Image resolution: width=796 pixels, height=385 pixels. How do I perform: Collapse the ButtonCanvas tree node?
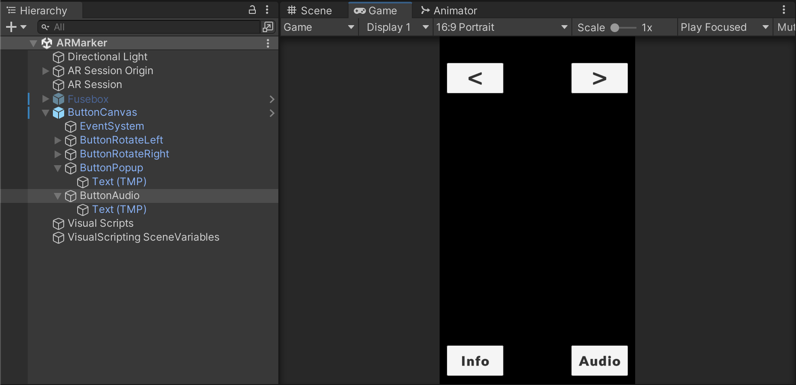[46, 113]
